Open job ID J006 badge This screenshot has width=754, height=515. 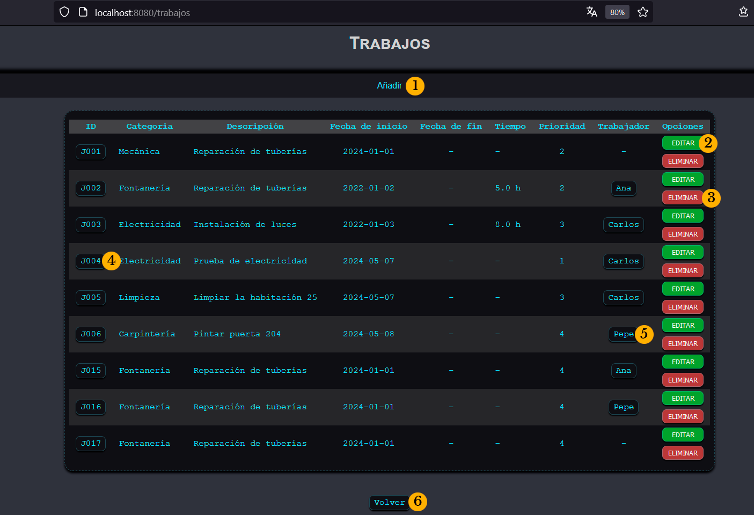pos(91,334)
